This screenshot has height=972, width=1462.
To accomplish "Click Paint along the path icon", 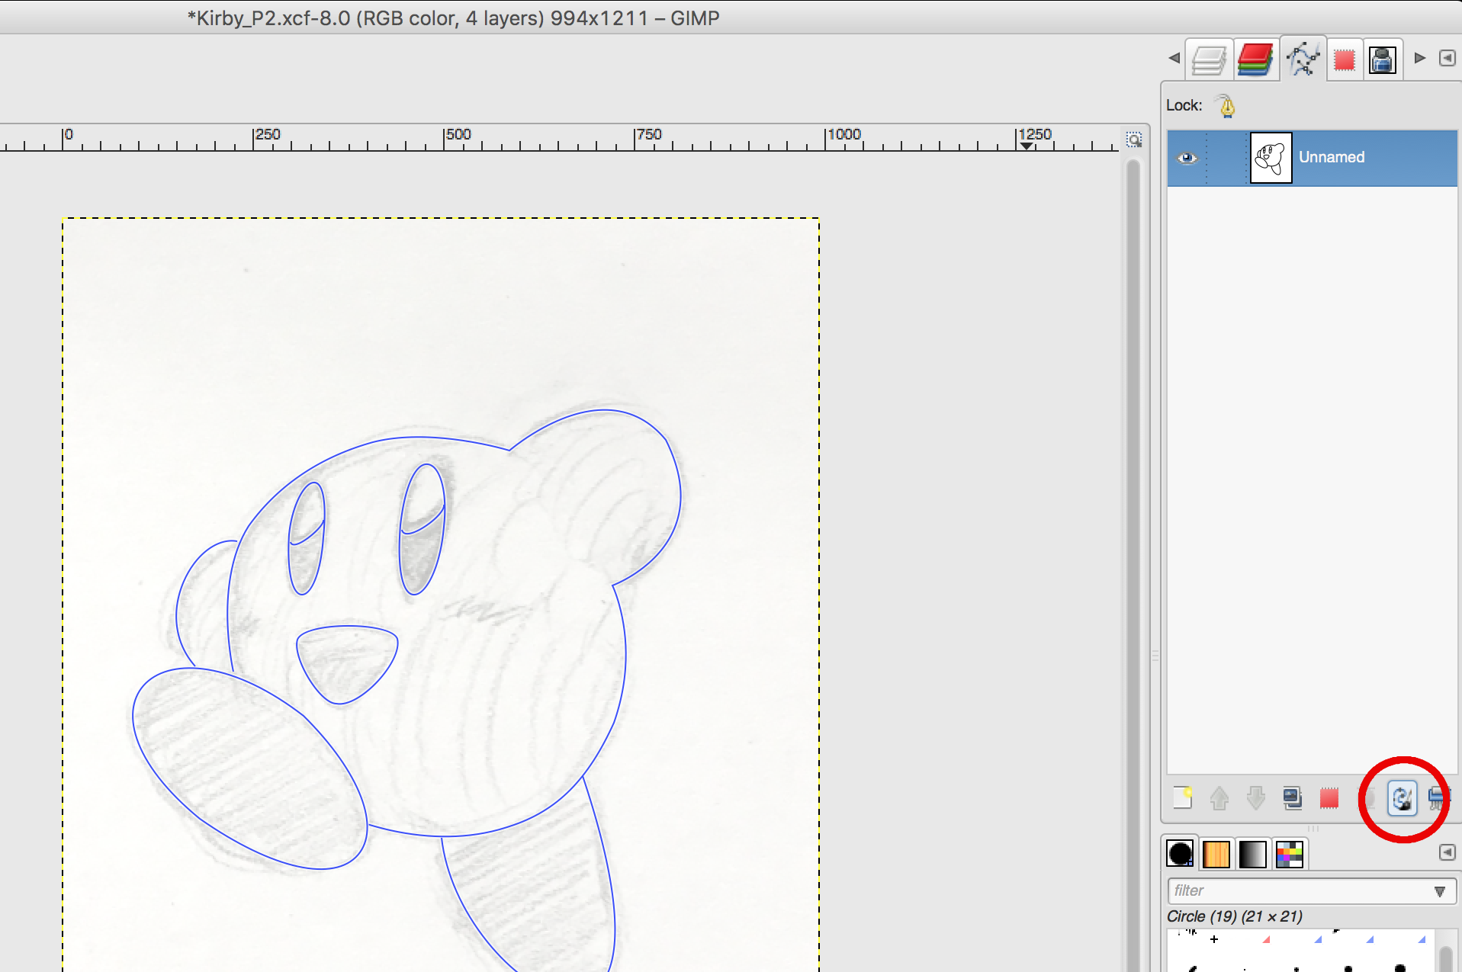I will point(1403,798).
